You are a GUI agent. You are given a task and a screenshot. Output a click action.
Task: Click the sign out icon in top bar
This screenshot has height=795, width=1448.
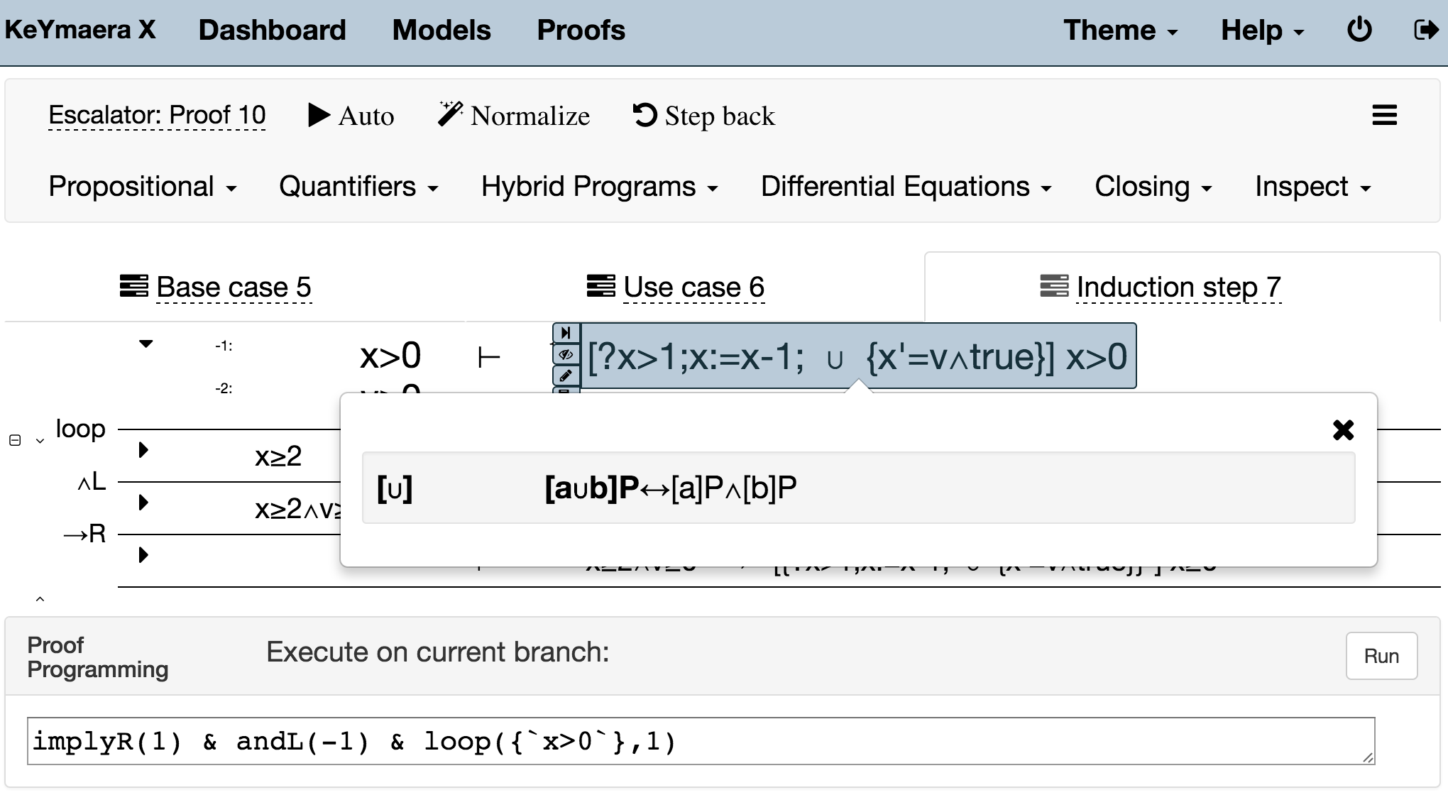click(x=1425, y=30)
